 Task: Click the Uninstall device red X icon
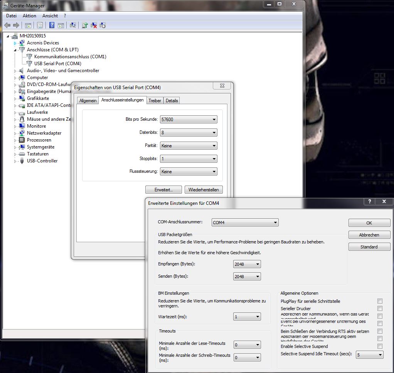click(94, 25)
